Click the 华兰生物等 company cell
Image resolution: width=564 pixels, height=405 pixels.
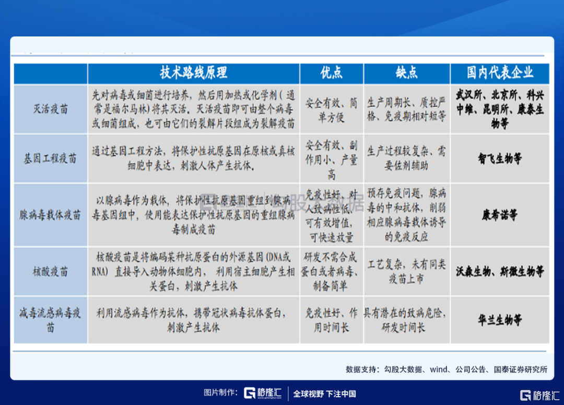(500, 320)
